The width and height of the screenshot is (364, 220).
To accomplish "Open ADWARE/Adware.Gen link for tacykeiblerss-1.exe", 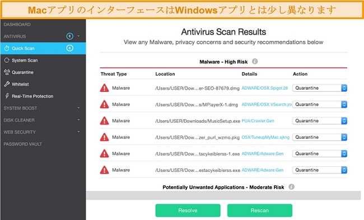I will coord(263,153).
